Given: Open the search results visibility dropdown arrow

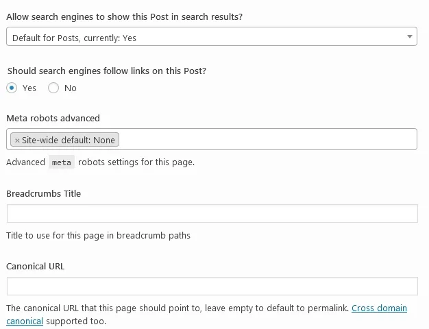Looking at the screenshot, I should tap(409, 36).
